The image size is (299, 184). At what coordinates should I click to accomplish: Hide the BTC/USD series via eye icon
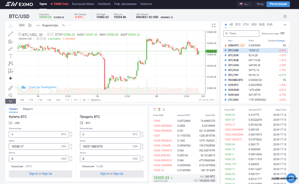click(x=48, y=35)
